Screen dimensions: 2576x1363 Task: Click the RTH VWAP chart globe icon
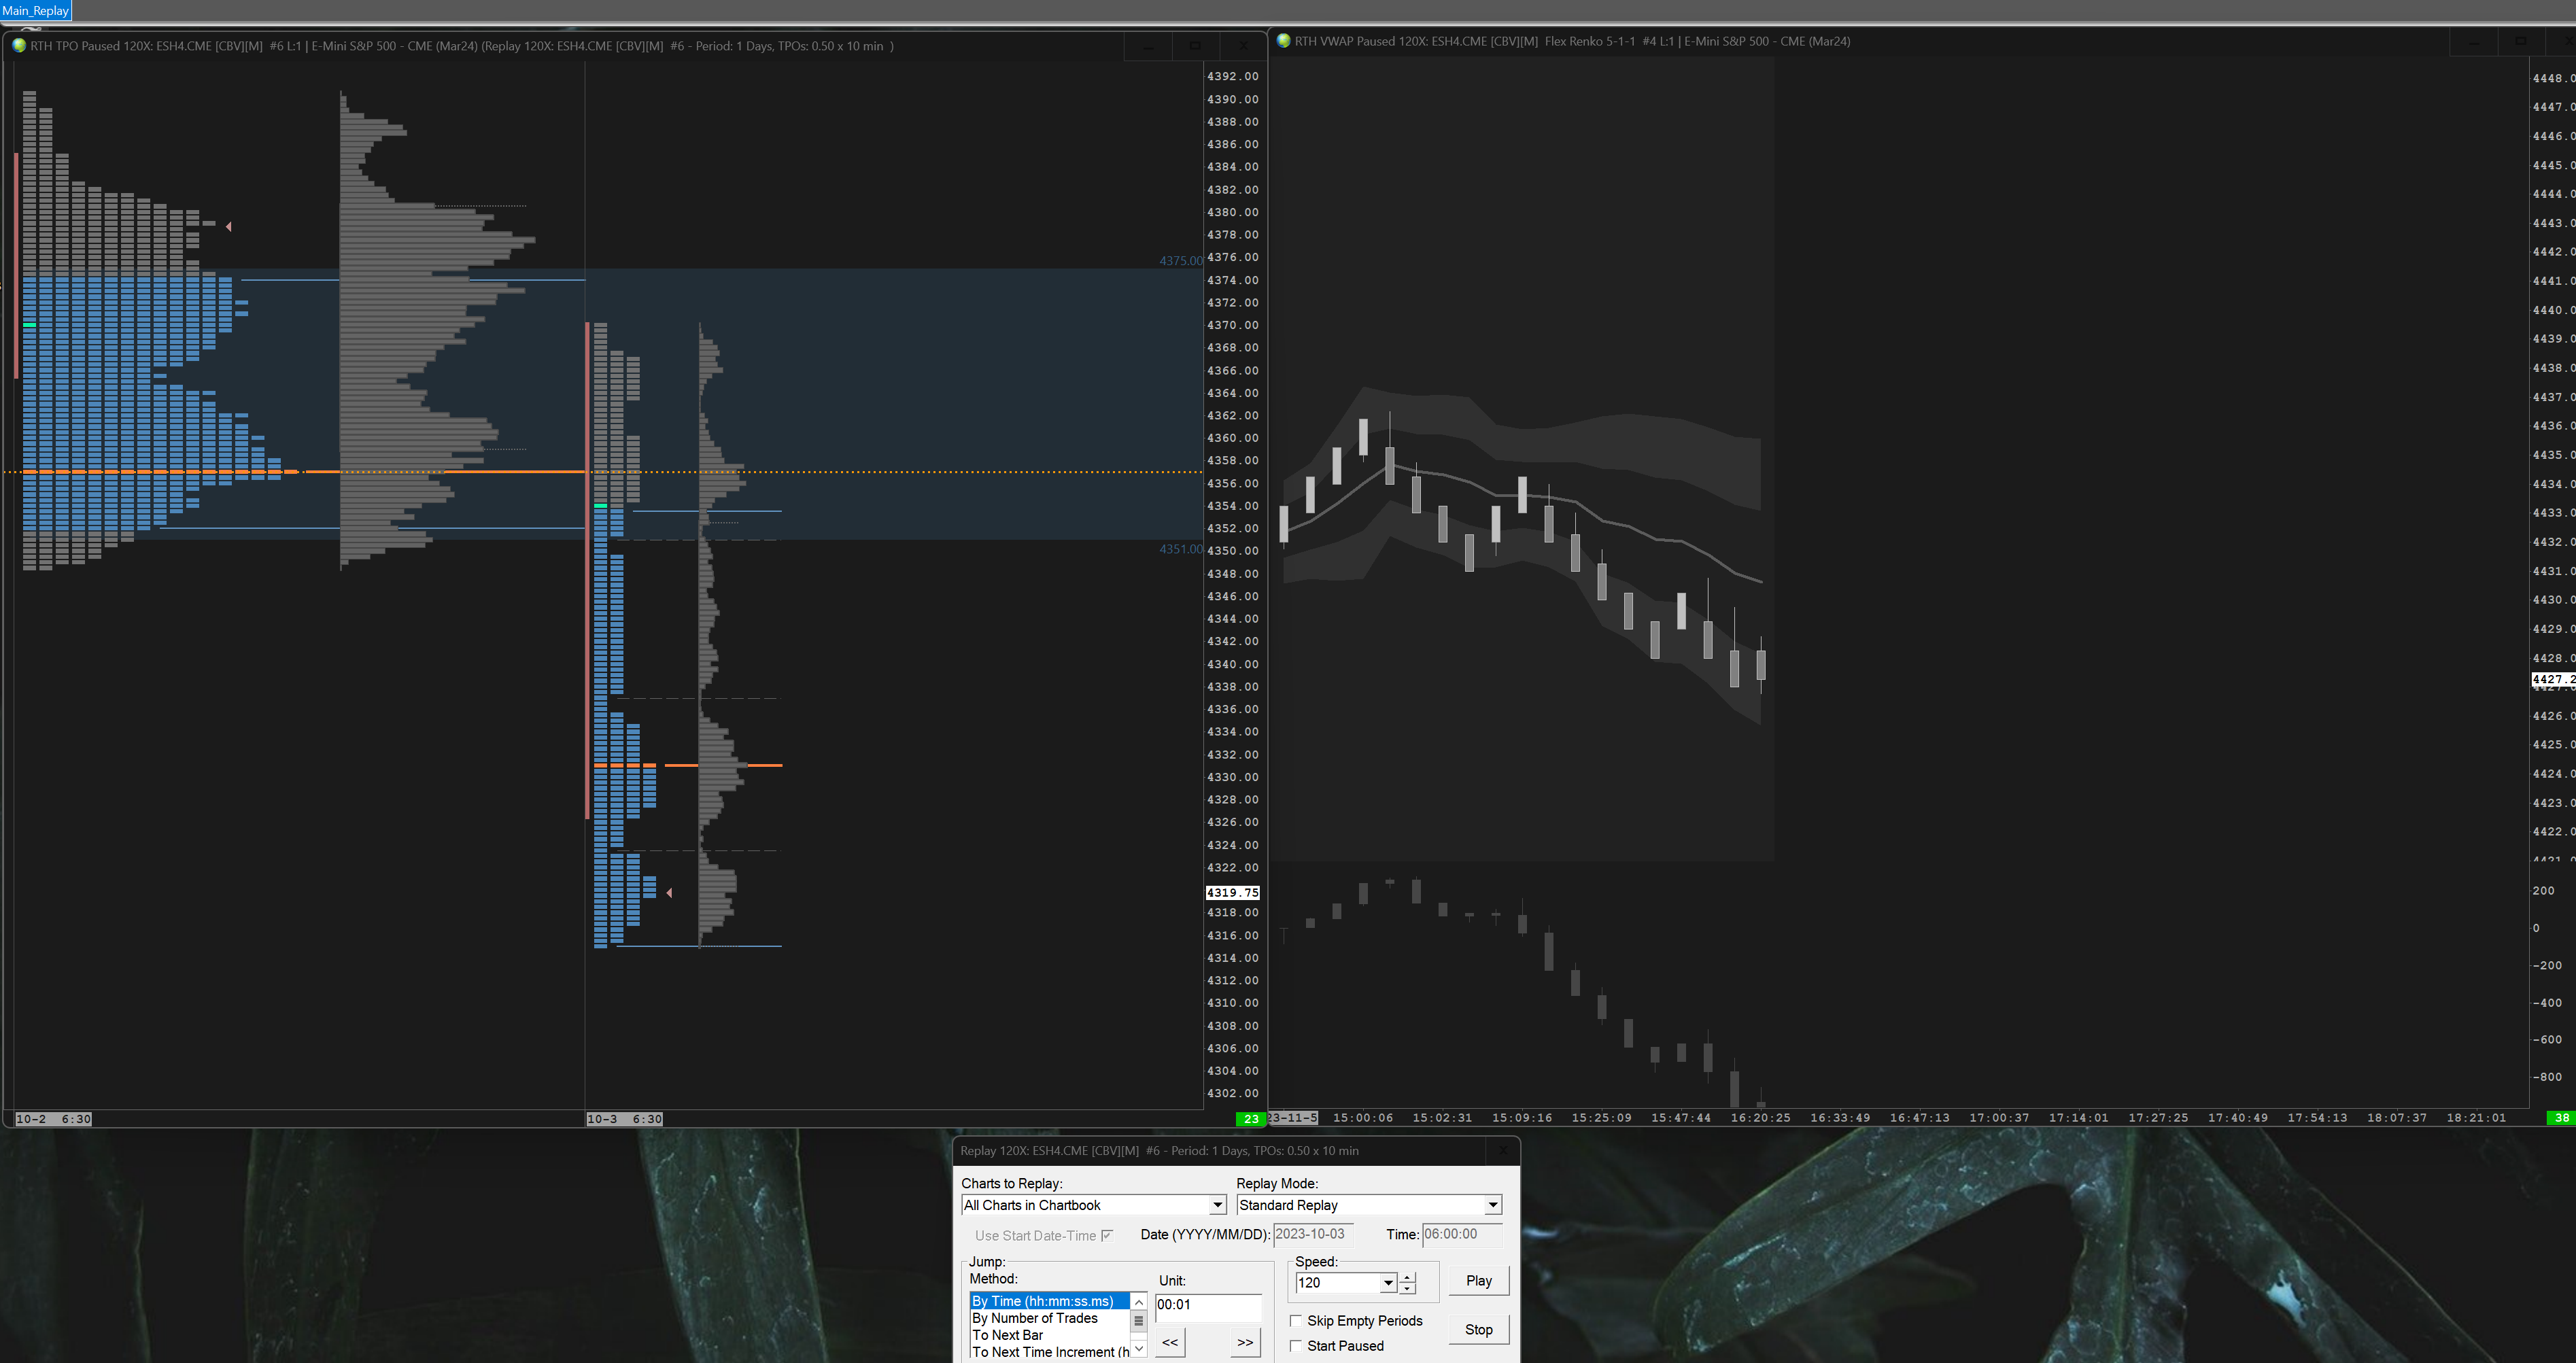[1283, 41]
